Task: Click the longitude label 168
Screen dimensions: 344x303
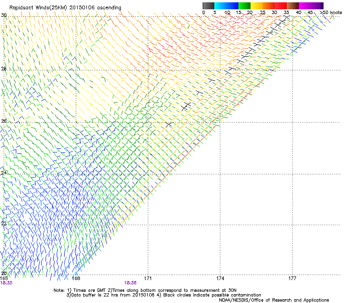Action: 76,278
